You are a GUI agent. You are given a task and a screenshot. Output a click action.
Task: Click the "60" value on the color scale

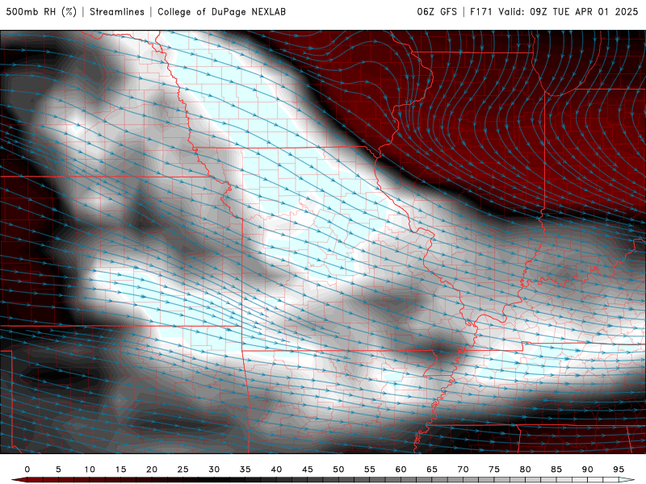[401, 469]
